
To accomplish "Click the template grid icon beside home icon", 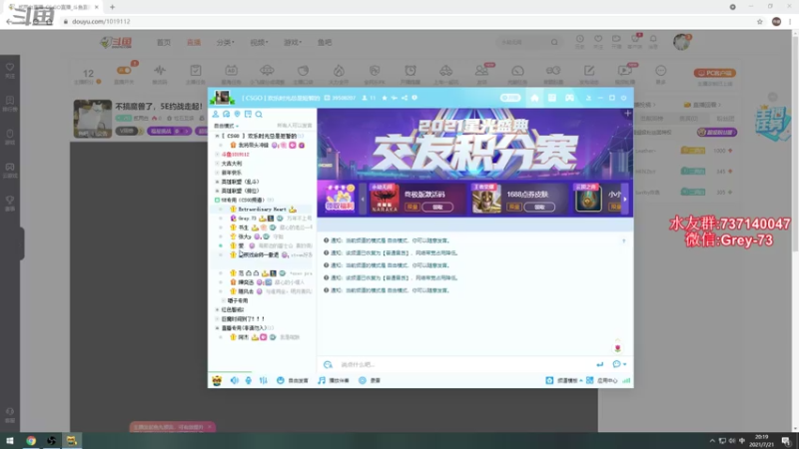I will (552, 98).
